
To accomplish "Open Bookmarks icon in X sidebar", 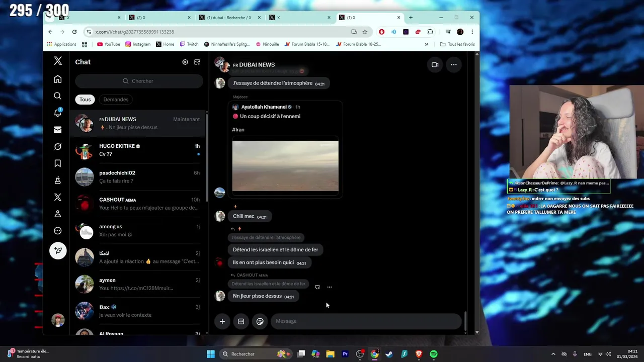I will click(58, 163).
